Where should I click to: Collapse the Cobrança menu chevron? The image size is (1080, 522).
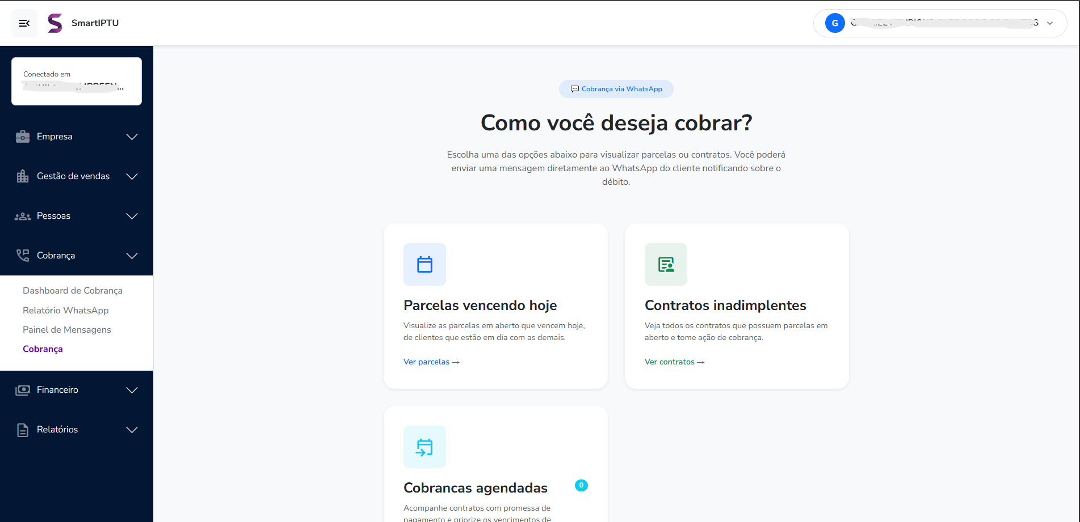[x=132, y=256]
